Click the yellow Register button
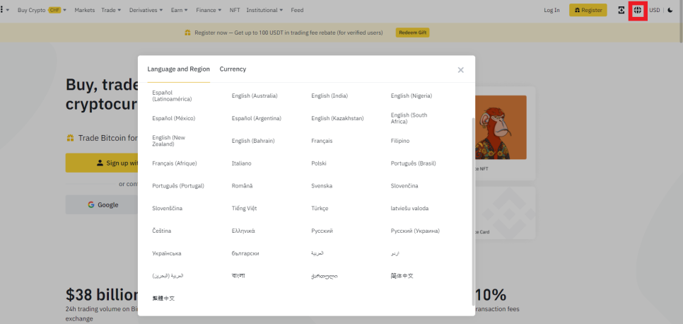The image size is (683, 324). point(588,10)
